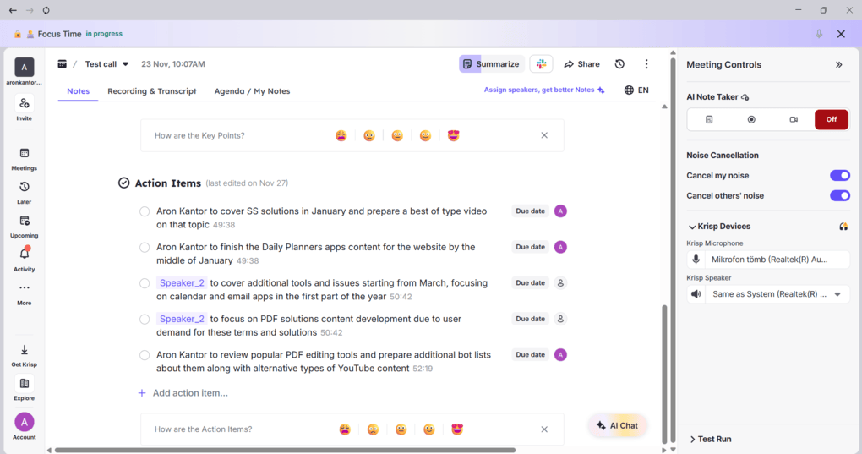Select the notes-only AI Note Taker mode
The width and height of the screenshot is (862, 454).
(x=709, y=119)
